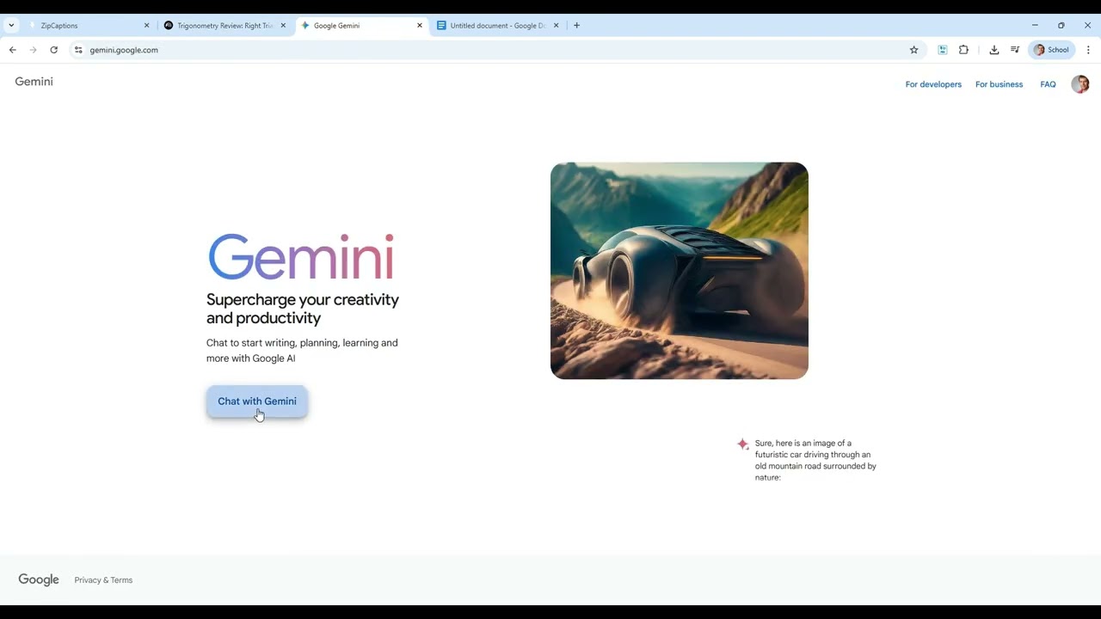Open Google account avatar on Gemini page
The image size is (1101, 619).
click(x=1079, y=84)
